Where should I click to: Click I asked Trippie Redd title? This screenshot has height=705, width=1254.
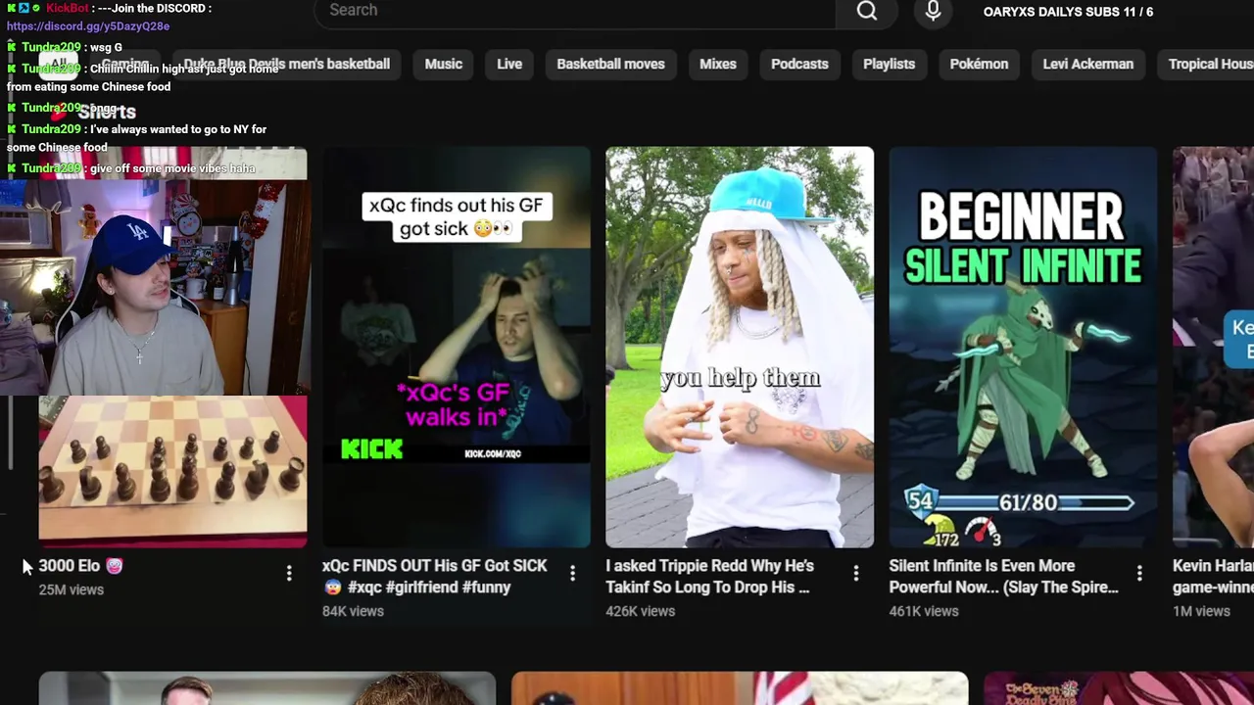[x=709, y=577]
